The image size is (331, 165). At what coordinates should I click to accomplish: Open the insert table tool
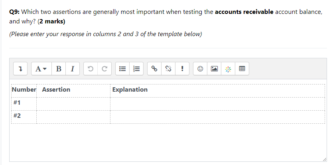coord(241,69)
